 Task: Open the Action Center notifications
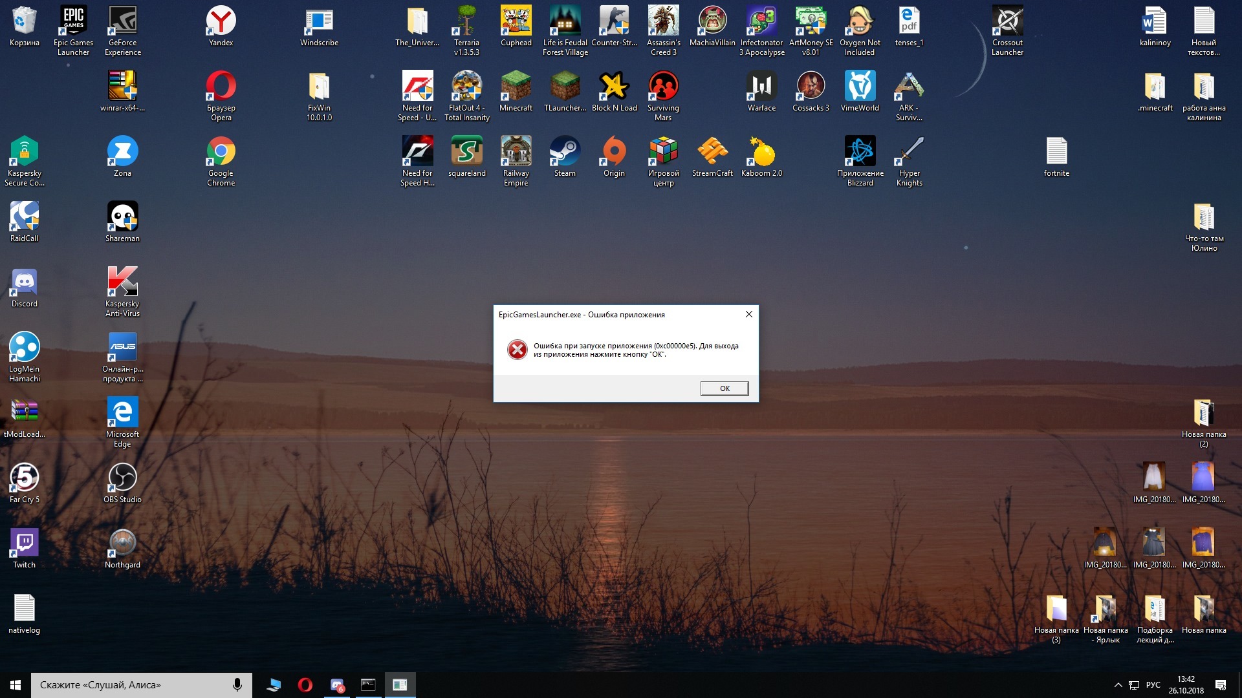(x=1221, y=685)
